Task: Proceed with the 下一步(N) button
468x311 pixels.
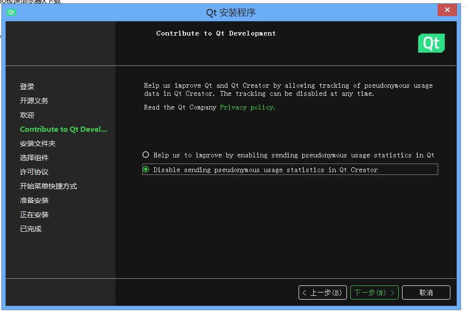Action: (374, 293)
